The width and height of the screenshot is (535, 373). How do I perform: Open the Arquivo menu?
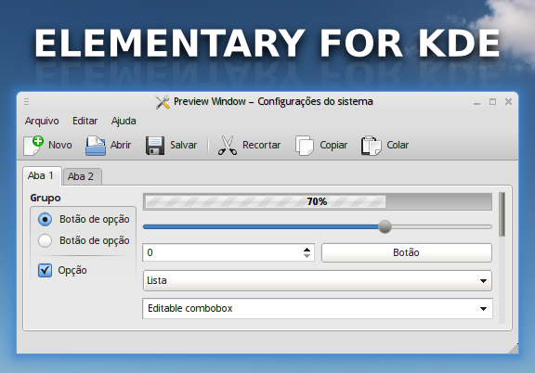(42, 121)
